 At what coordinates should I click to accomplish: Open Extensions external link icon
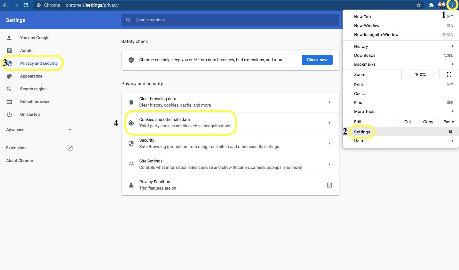[x=70, y=148]
